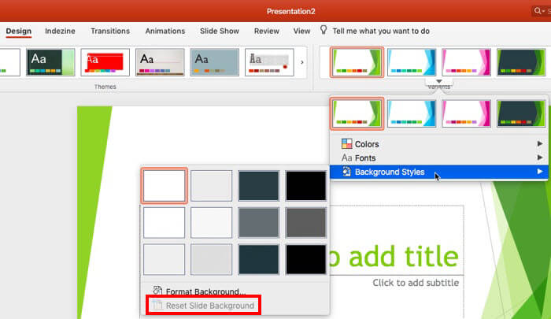
Task: Pick off-white style in second row
Action: (211, 223)
